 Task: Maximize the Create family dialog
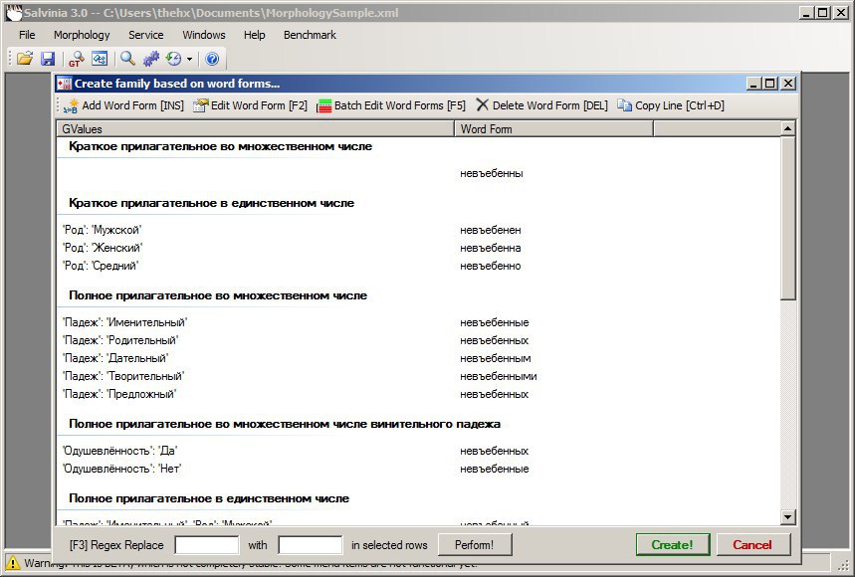click(x=770, y=84)
